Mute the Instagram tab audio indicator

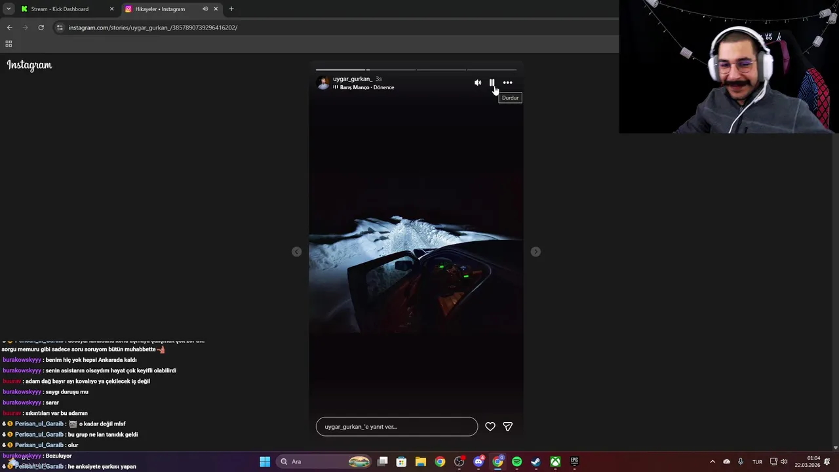pyautogui.click(x=205, y=9)
